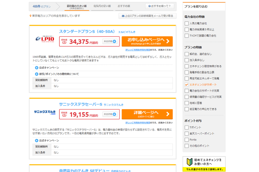Check 電力供給実績5年以上 filter
259x172 pixels.
click(186, 29)
